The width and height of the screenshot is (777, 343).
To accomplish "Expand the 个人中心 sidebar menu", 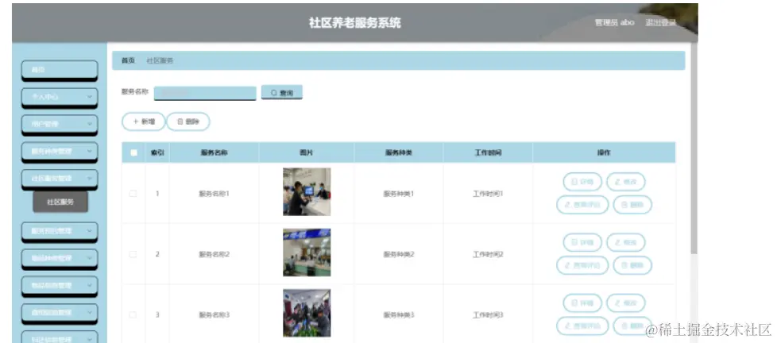I will click(x=60, y=97).
